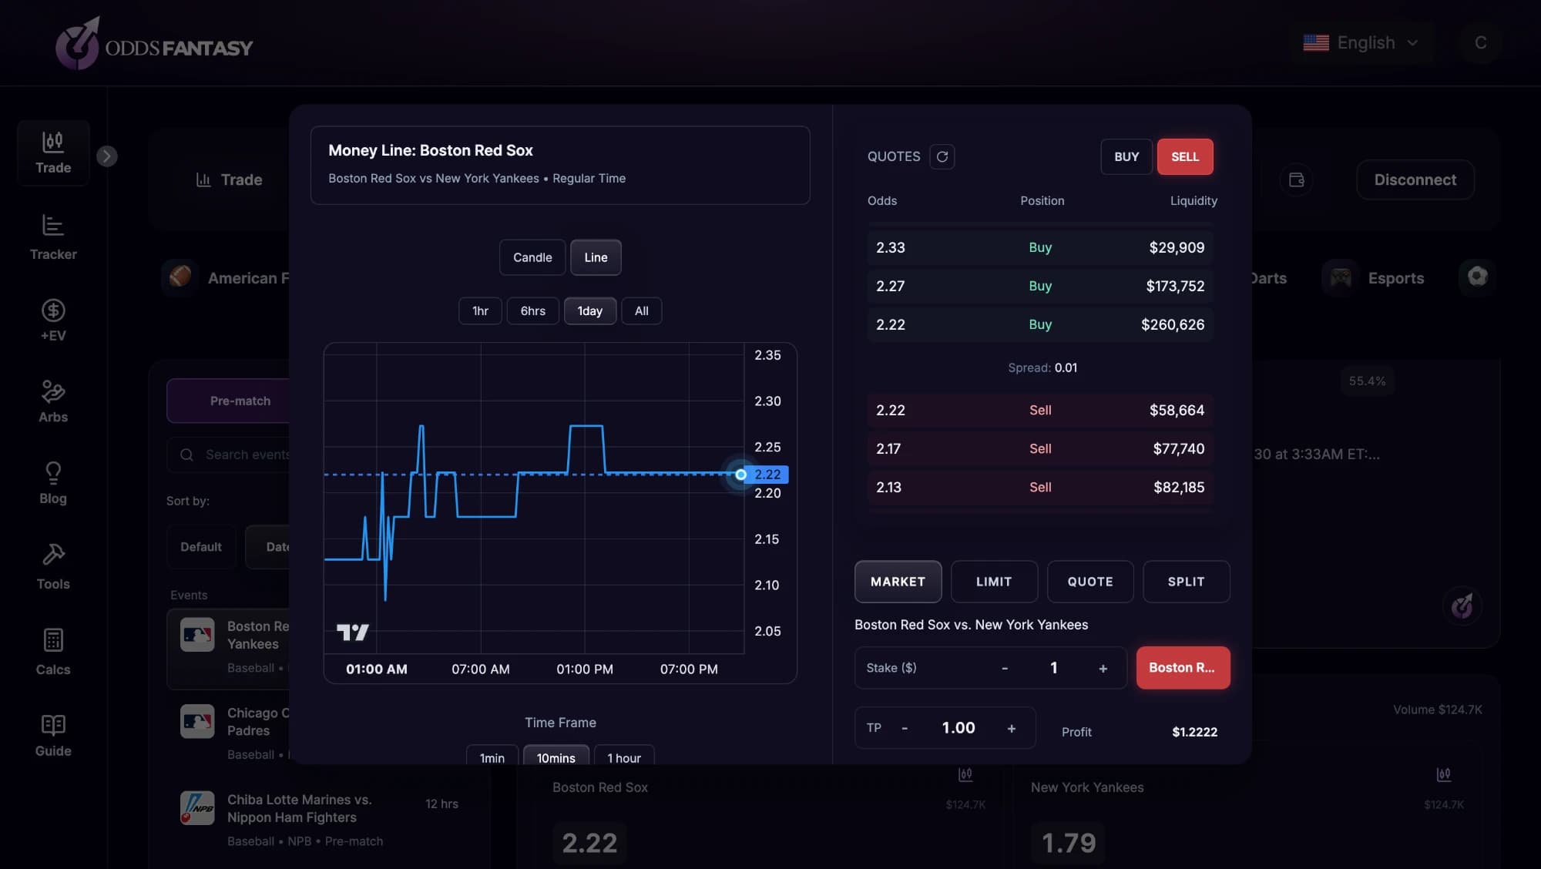Set chart range to 6hrs
This screenshot has width=1541, height=869.
532,310
